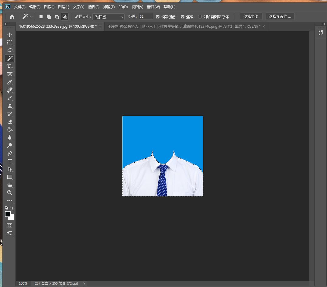Screen dimensions: 327x287
Task: Open the 选择(S) menu
Action: click(x=94, y=7)
